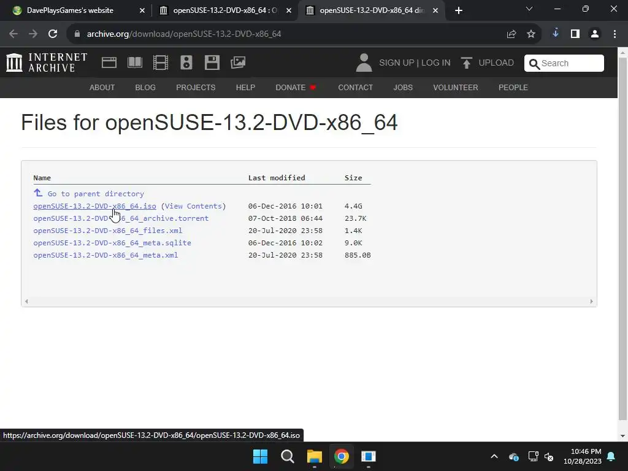Open the _meta.xml file link

(x=105, y=255)
